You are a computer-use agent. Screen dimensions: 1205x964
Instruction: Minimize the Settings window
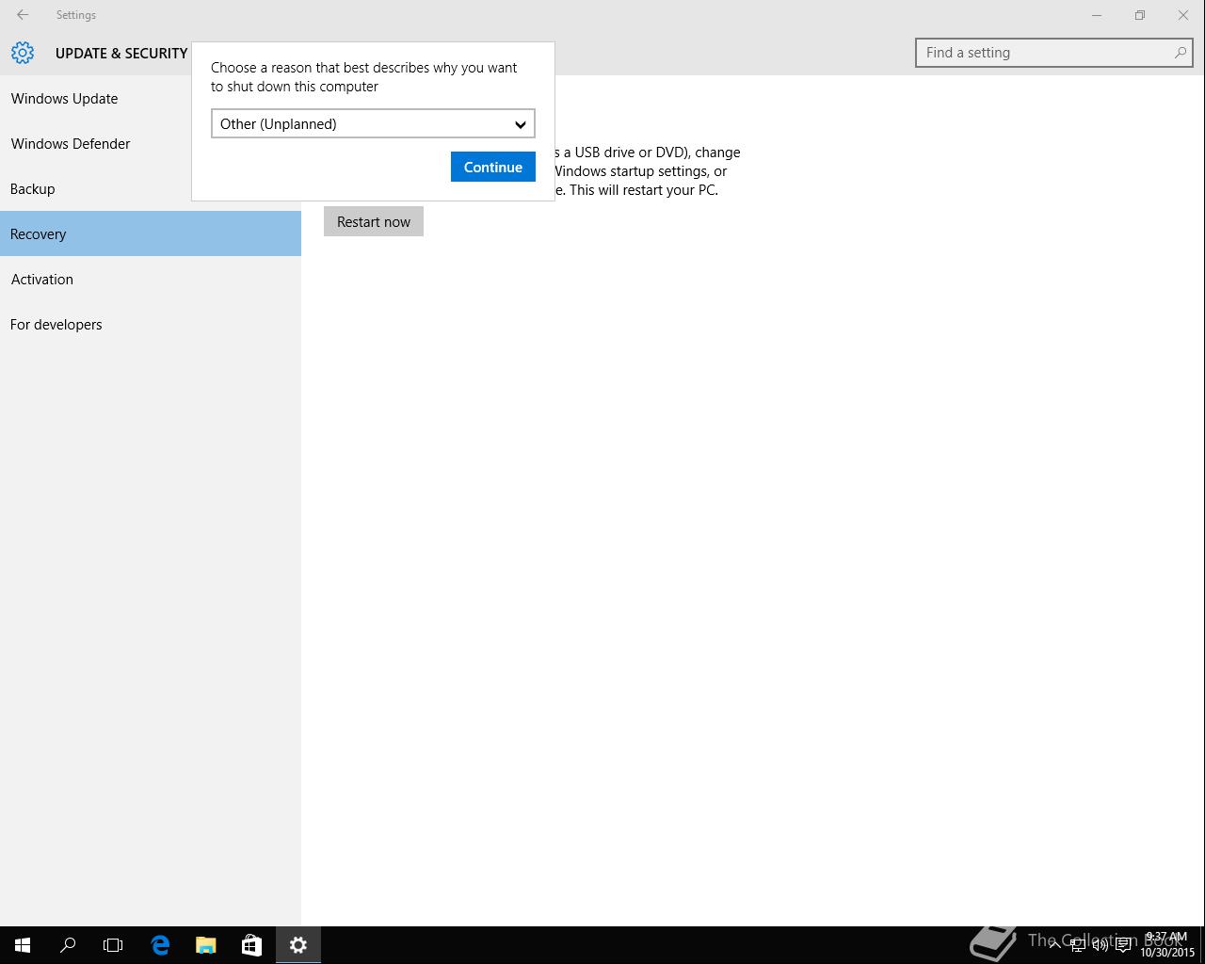(1097, 15)
